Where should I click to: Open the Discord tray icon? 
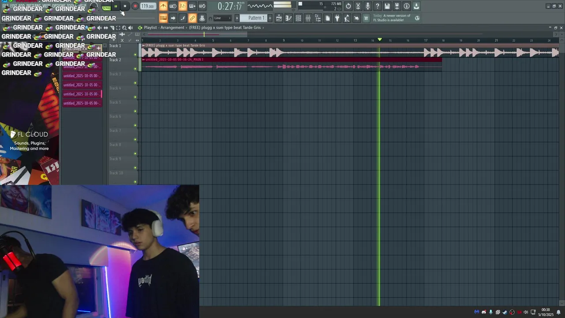(x=484, y=312)
